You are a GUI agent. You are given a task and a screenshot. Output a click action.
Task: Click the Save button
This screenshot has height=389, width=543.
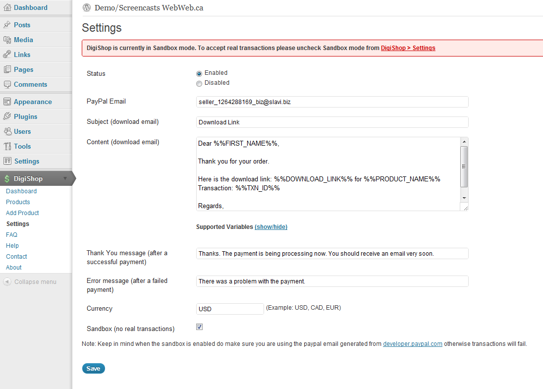pos(94,369)
